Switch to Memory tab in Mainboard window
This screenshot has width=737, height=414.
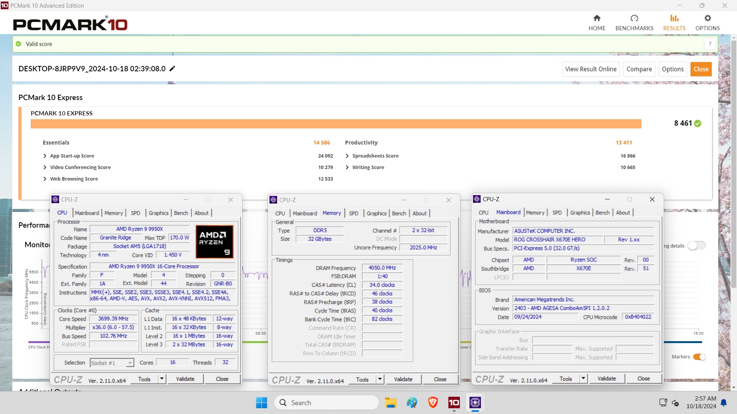click(535, 212)
